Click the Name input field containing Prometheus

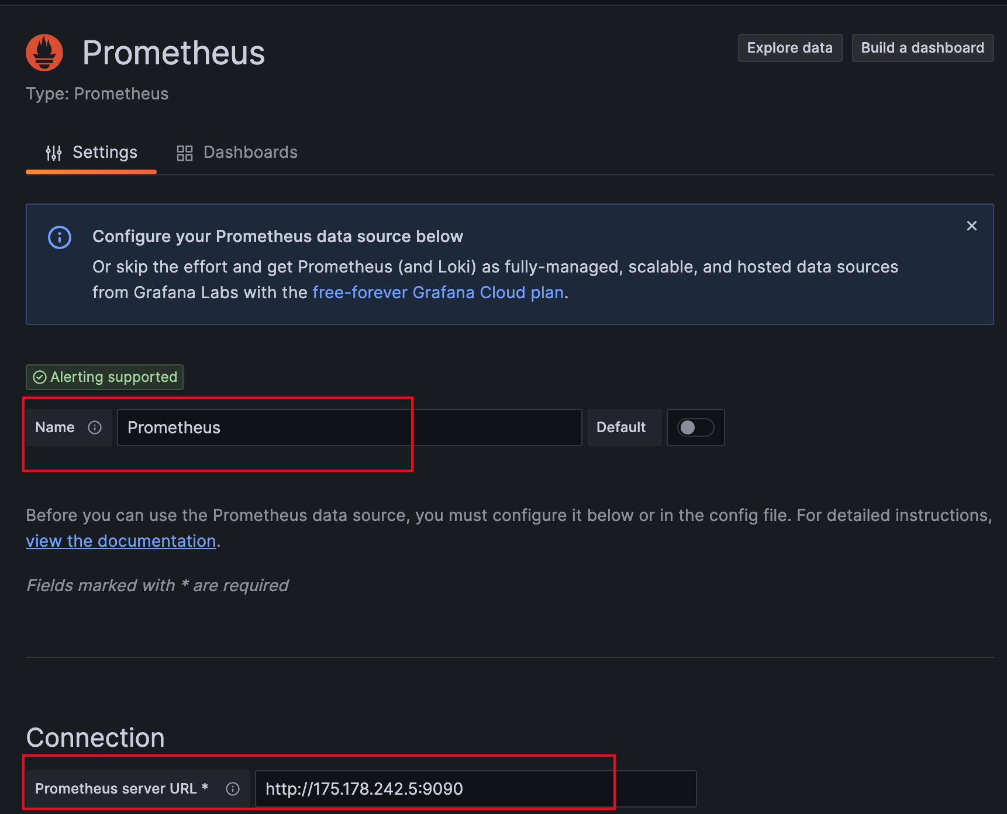[x=350, y=427]
